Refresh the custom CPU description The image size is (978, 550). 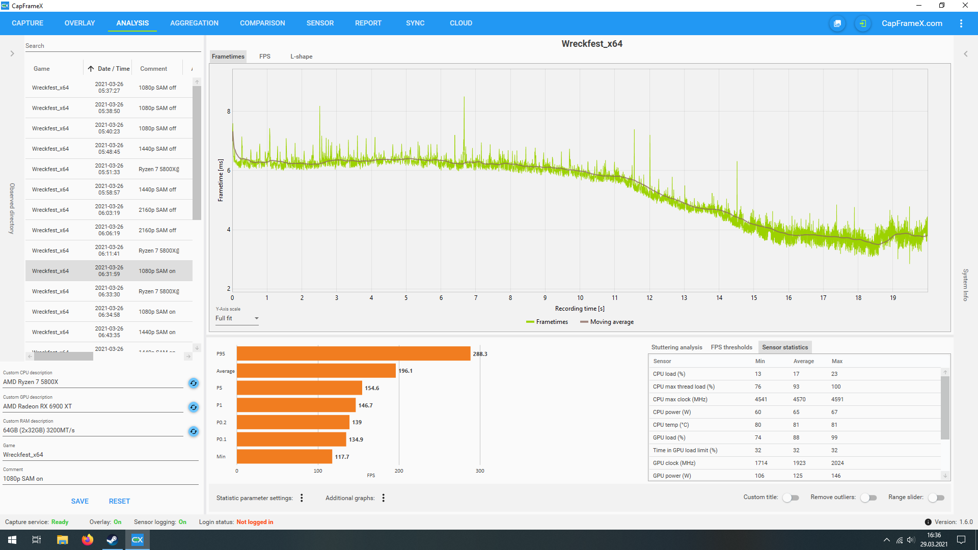click(194, 383)
